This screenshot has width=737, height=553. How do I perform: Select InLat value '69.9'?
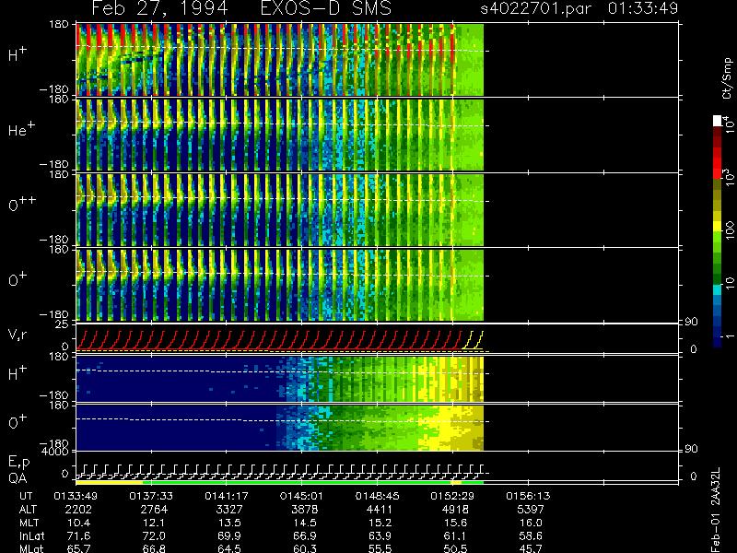click(x=229, y=536)
